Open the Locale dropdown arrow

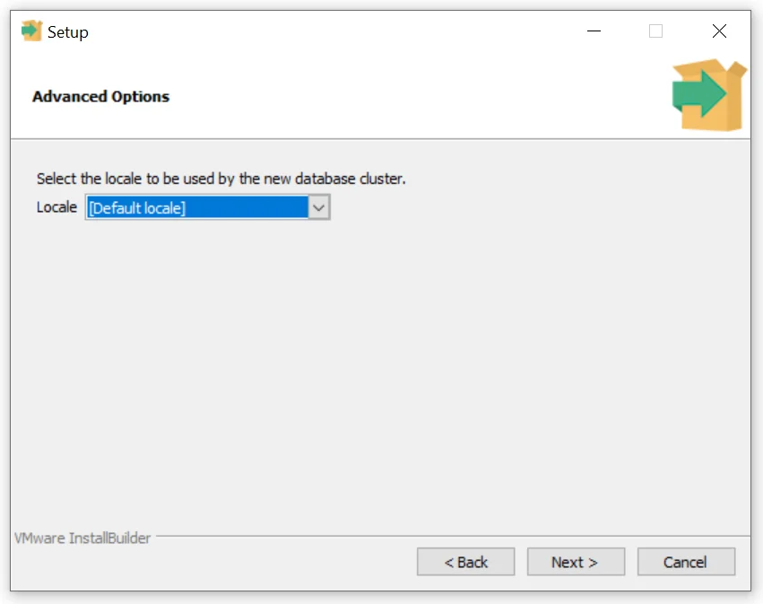[319, 208]
